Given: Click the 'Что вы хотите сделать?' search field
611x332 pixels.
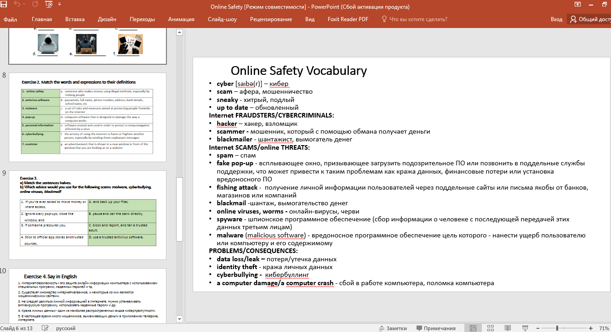Looking at the screenshot, I should coord(418,19).
